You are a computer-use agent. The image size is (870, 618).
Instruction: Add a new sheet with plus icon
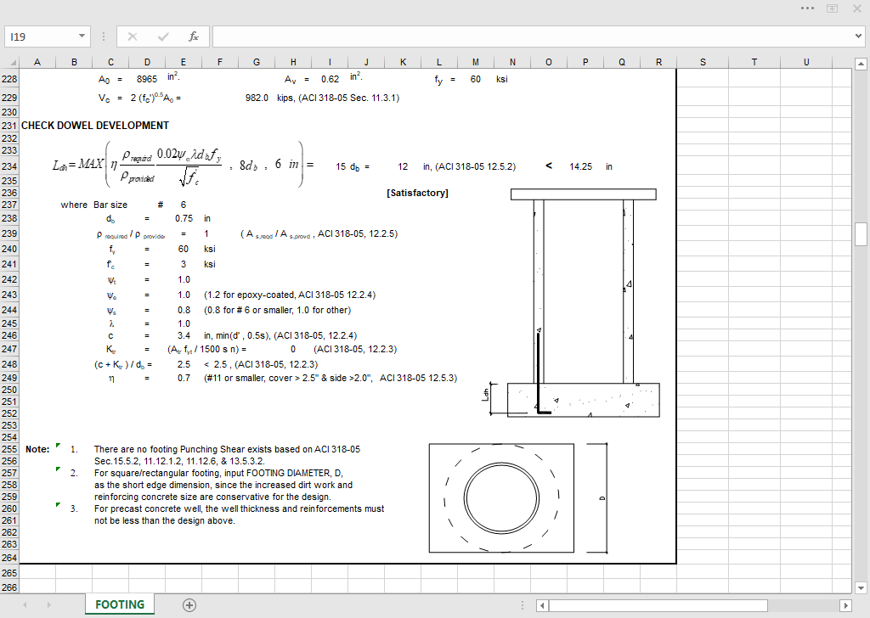click(x=189, y=605)
